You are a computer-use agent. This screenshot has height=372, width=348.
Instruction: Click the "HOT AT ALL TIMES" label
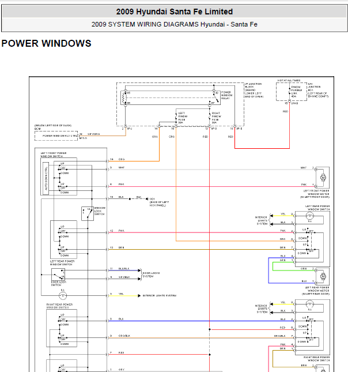click(x=289, y=81)
